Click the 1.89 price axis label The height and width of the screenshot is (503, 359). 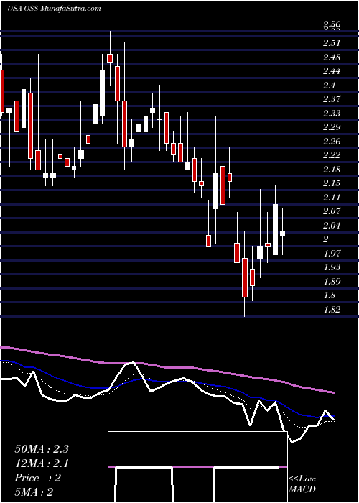pos(332,282)
